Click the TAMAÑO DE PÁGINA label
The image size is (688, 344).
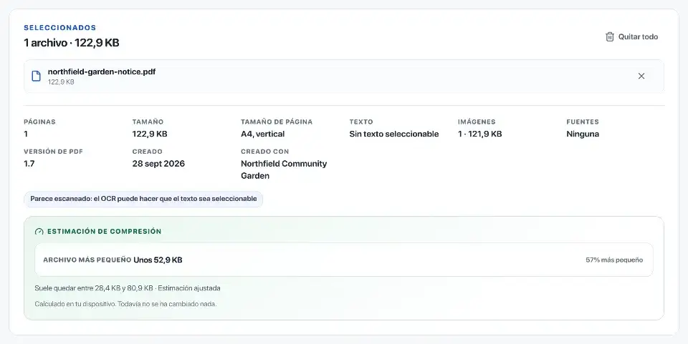(277, 122)
